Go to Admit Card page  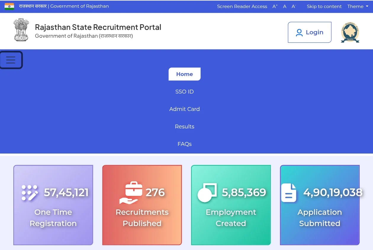(184, 109)
